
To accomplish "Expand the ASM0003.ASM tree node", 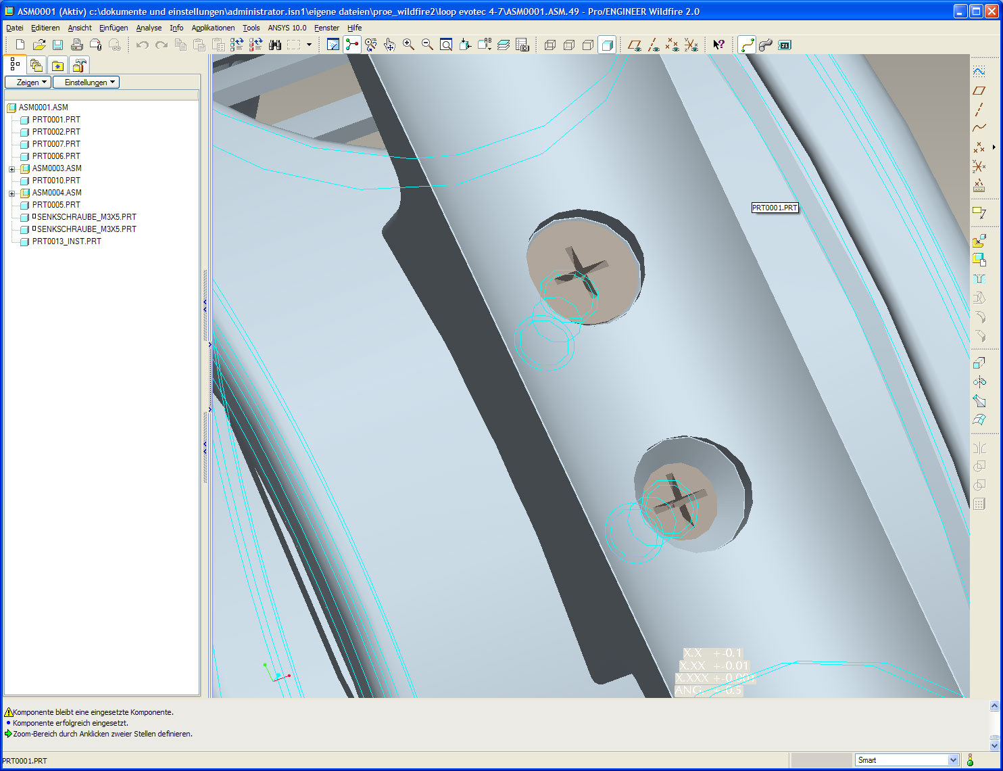I will click(x=11, y=169).
